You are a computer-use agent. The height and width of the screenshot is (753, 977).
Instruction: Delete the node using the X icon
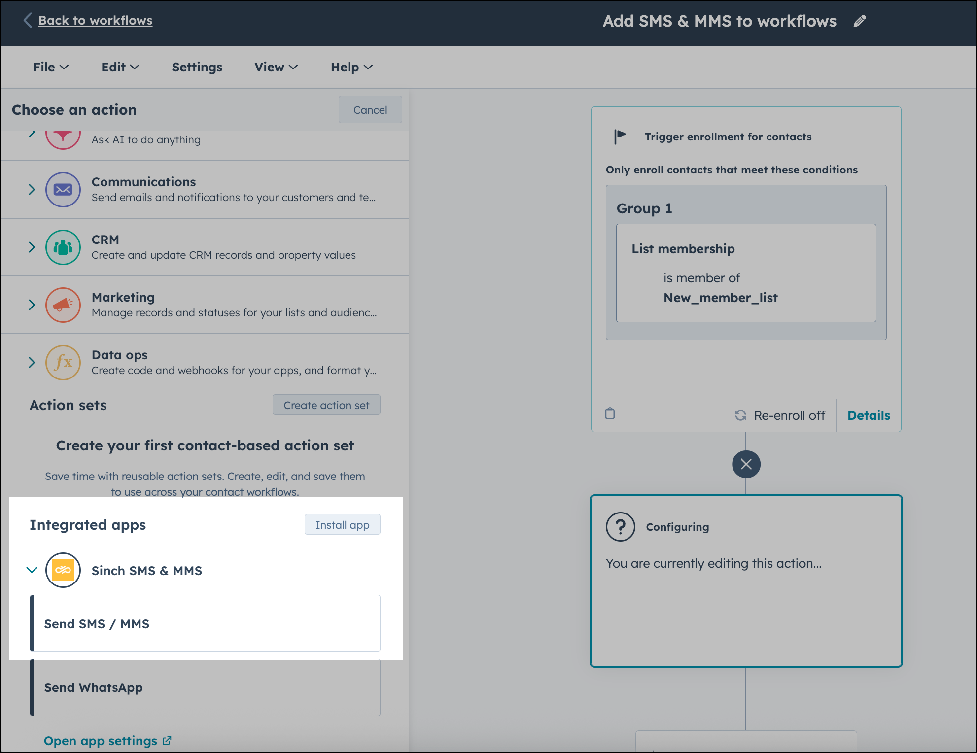[x=746, y=464]
